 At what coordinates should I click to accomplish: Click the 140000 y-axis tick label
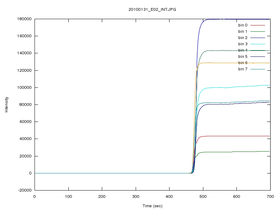coord(24,53)
